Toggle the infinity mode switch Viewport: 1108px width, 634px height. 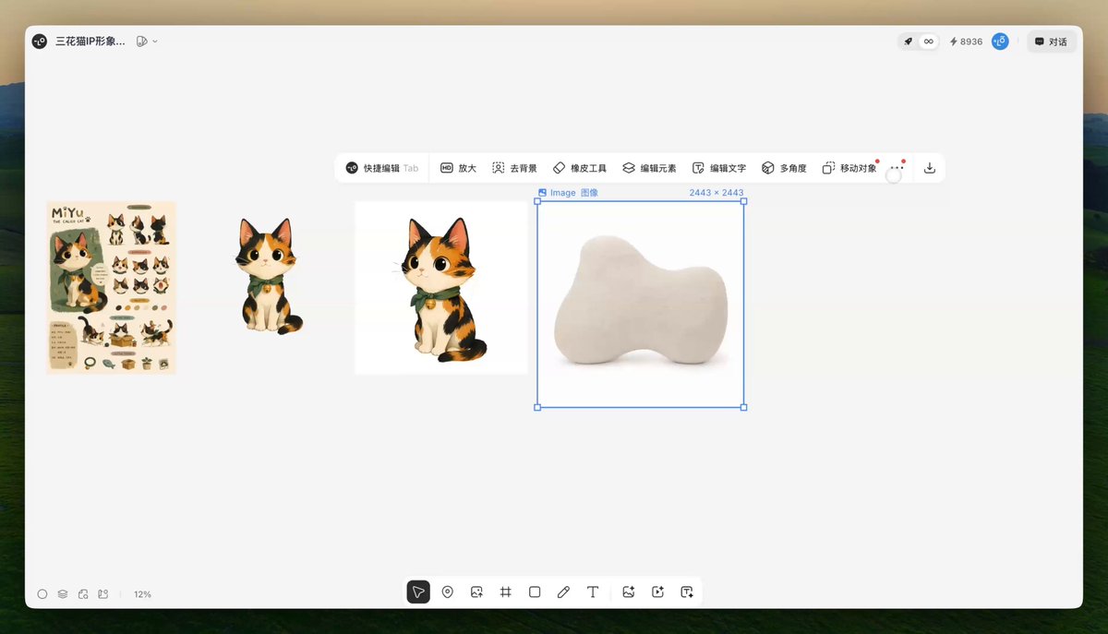tap(928, 42)
